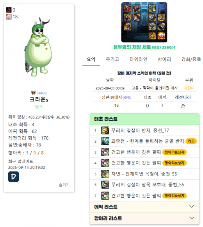Click the 무리의 길잡이 반지 item icon

pyautogui.click(x=105, y=130)
